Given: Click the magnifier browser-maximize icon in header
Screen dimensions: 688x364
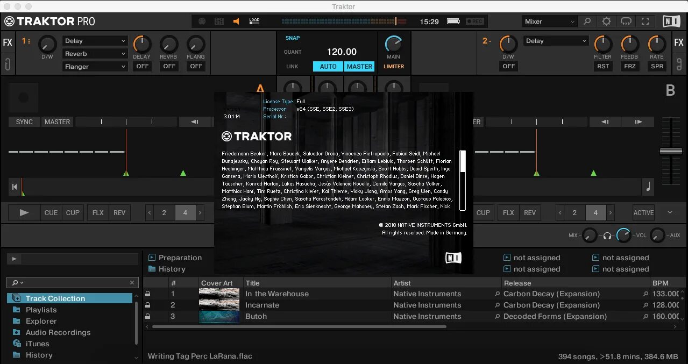Looking at the screenshot, I should [x=587, y=22].
